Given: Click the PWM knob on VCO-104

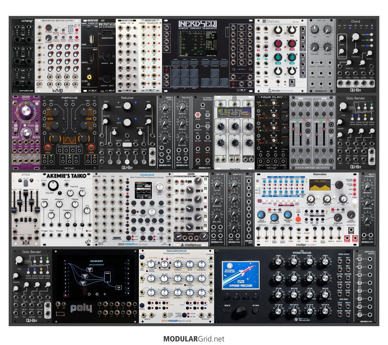Looking at the screenshot, I should click(327, 30).
